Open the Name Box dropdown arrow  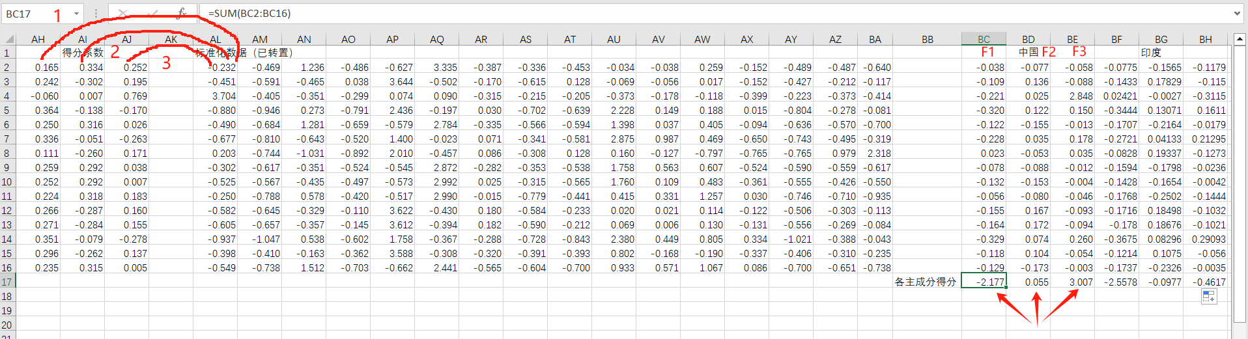point(77,13)
